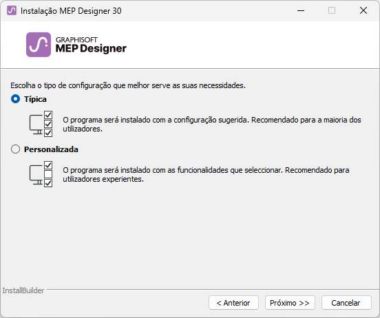Click the MEP Designer logo icon in the header
Image resolution: width=380 pixels, height=318 pixels.
point(39,45)
